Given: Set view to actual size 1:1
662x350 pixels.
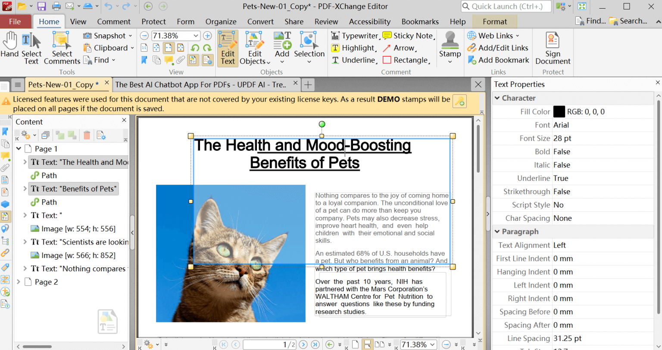Looking at the screenshot, I should 144,48.
